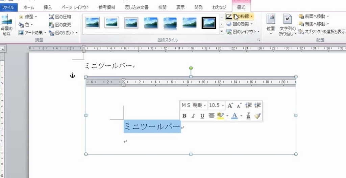Open highlight color dropdown arrow in mini toolbar
This screenshot has height=178, width=346.
click(x=227, y=116)
